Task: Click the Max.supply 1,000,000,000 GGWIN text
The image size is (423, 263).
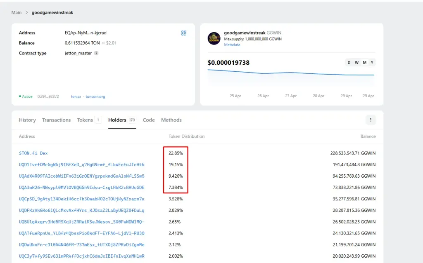Action: pos(253,39)
